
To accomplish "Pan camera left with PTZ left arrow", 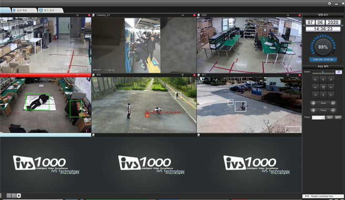I will (316, 87).
